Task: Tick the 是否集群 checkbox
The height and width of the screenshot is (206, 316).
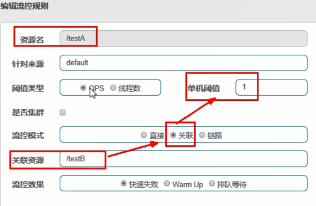Action: 62,112
